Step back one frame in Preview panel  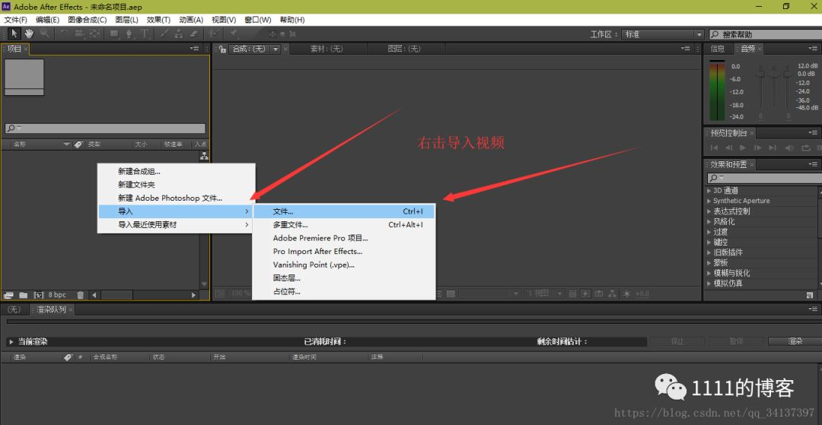coord(729,148)
